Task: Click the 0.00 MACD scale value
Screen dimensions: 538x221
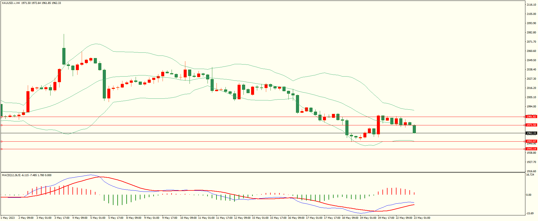Action: tap(529, 195)
